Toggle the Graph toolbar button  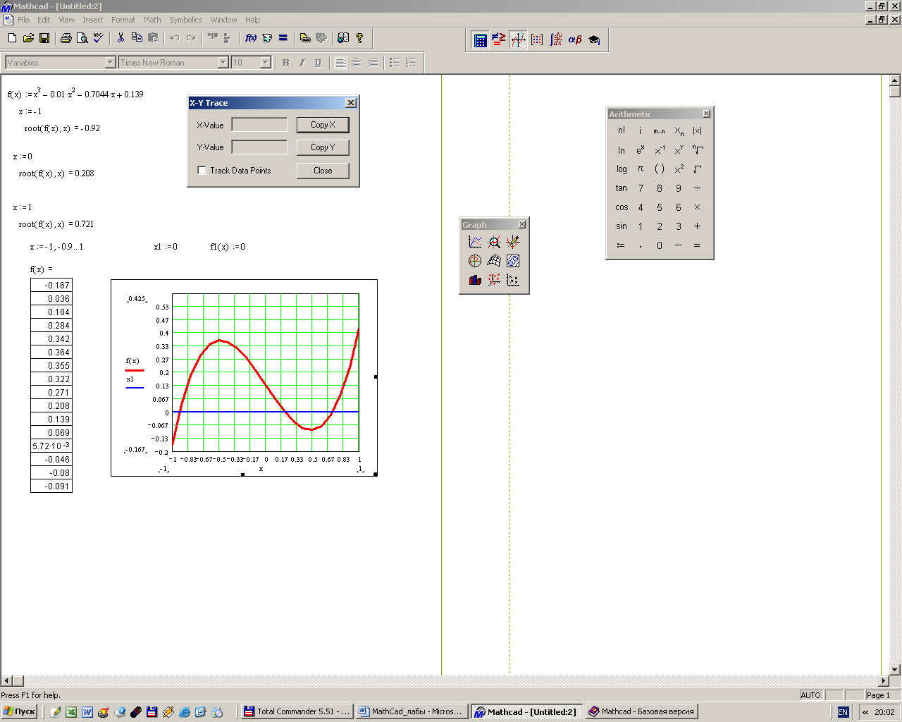click(518, 40)
